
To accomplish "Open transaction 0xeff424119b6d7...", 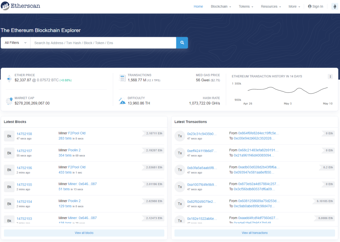I will (202, 151).
